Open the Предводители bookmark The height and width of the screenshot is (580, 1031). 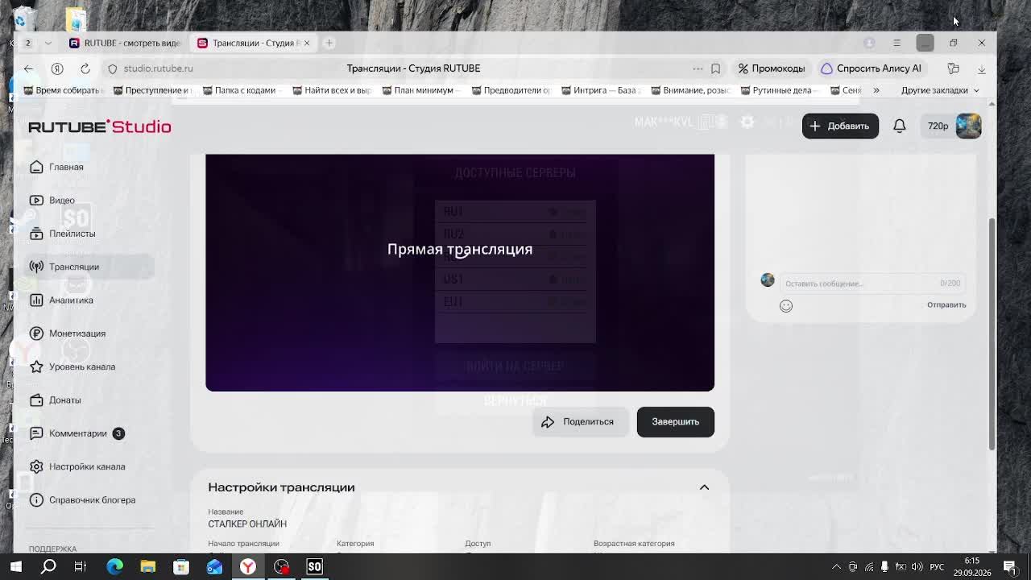point(511,90)
